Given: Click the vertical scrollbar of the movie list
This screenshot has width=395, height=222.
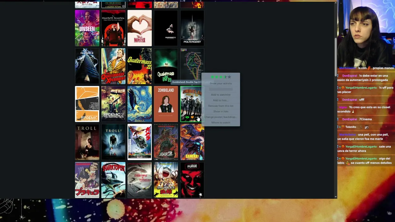Looking at the screenshot, I should pyautogui.click(x=335, y=57).
